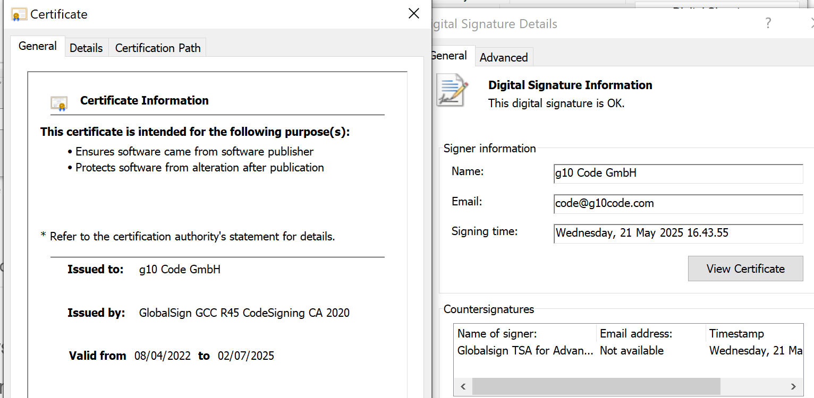Click the signer Name field
Screen dimensions: 814x398
coord(678,174)
